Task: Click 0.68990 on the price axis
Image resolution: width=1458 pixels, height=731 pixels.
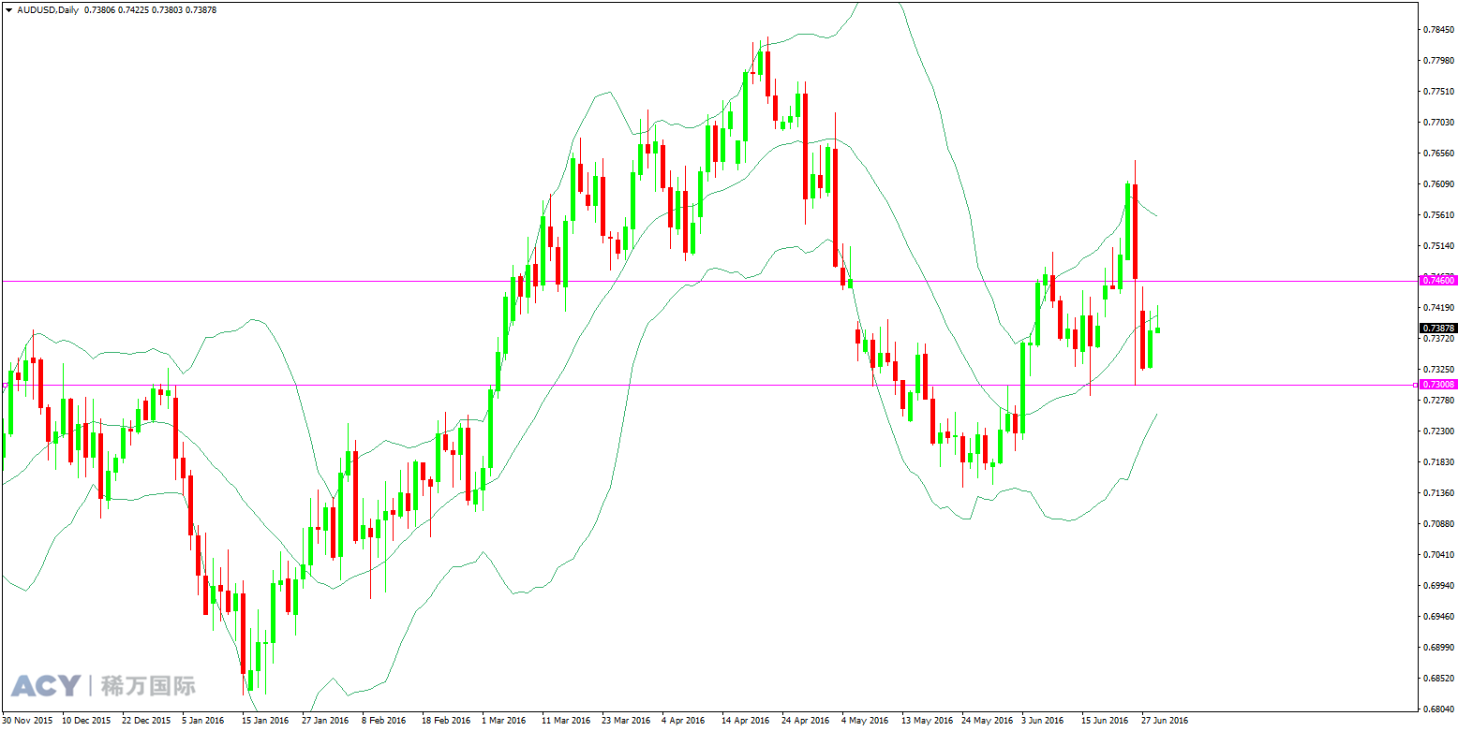Action: [1438, 648]
